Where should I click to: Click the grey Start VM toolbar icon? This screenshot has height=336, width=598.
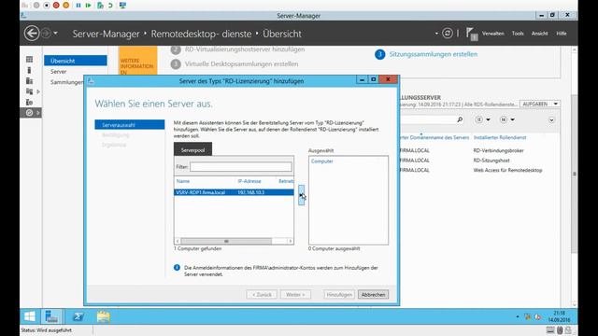pyautogui.click(x=36, y=6)
